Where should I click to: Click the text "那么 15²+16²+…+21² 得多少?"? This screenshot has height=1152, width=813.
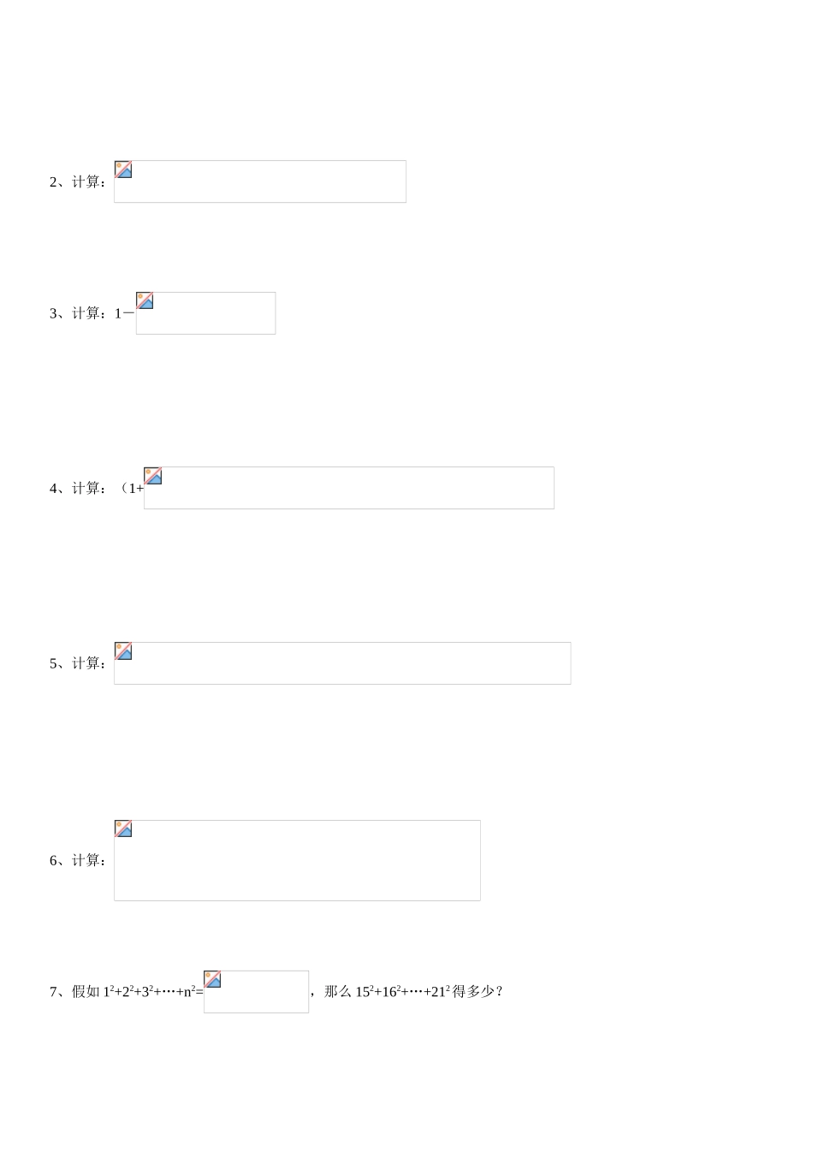414,992
